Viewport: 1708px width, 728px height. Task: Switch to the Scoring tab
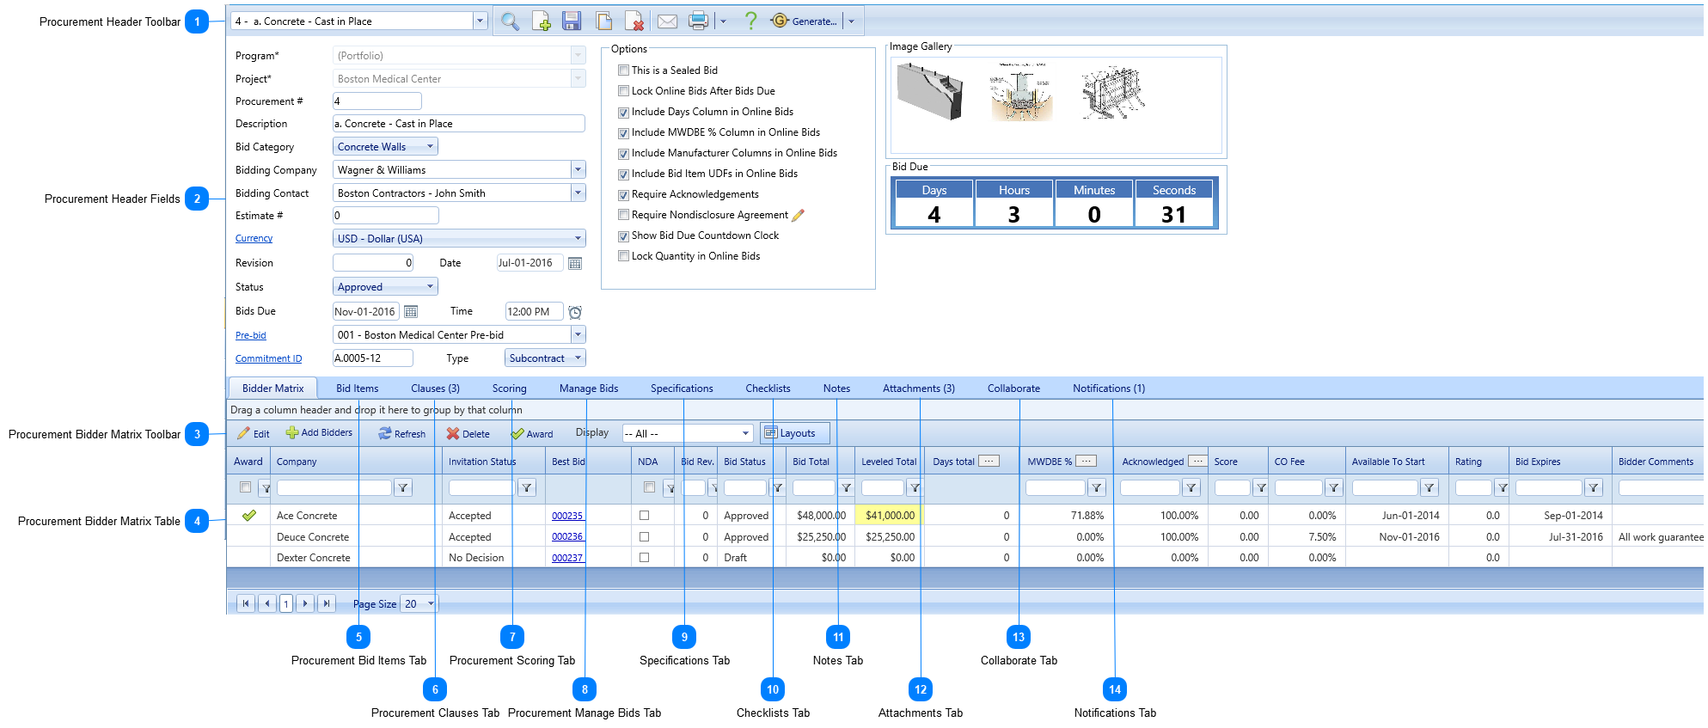(510, 388)
